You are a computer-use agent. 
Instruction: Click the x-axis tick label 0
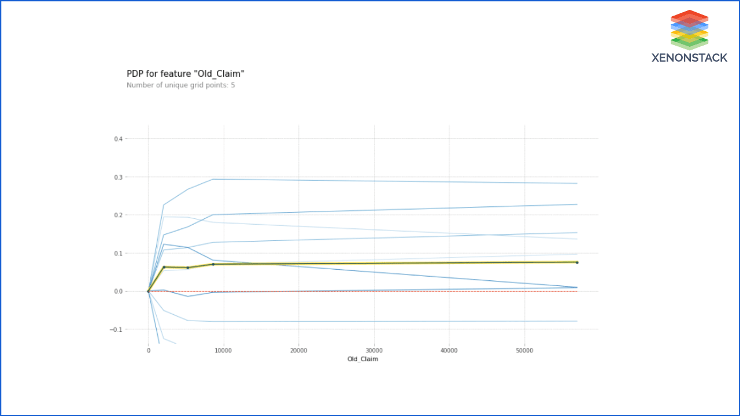[x=149, y=351]
